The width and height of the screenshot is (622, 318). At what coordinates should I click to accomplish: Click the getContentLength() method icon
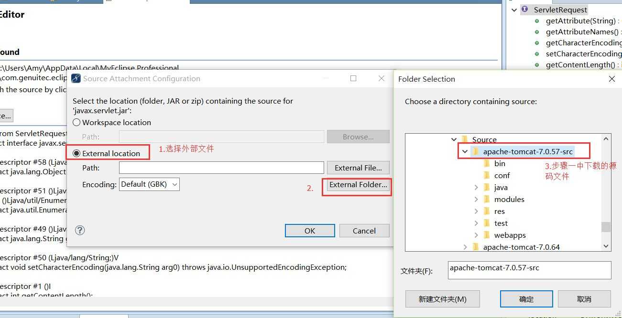point(537,65)
